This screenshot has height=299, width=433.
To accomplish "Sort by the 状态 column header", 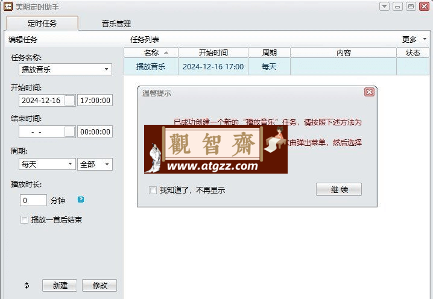I will click(413, 52).
